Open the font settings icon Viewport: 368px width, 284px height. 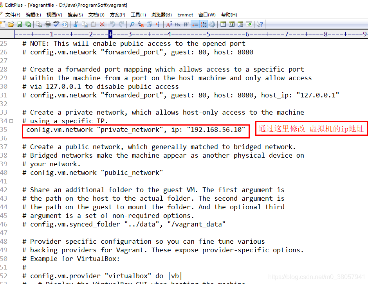click(169, 24)
